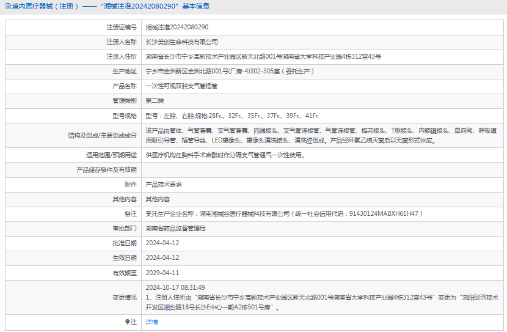Click the structure description starting 该产品由管体
The height and width of the screenshot is (332, 507).
pos(322,136)
